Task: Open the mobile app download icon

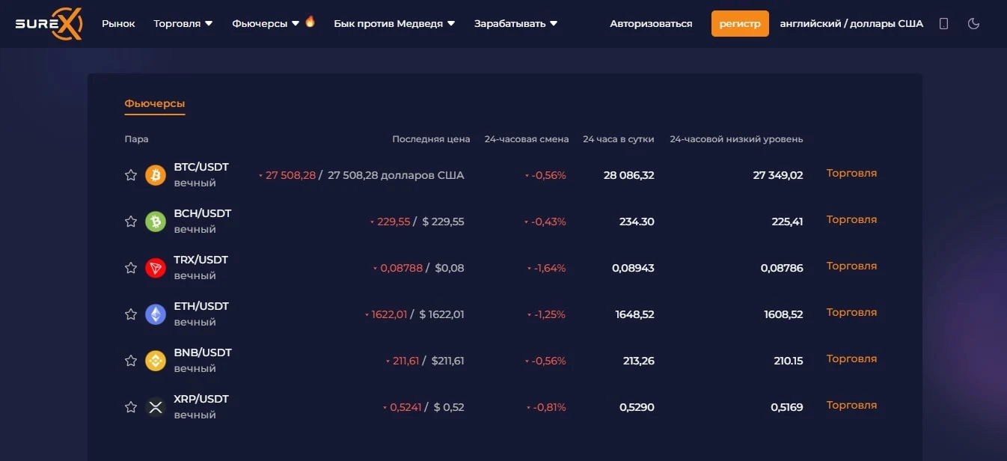Action: click(943, 24)
